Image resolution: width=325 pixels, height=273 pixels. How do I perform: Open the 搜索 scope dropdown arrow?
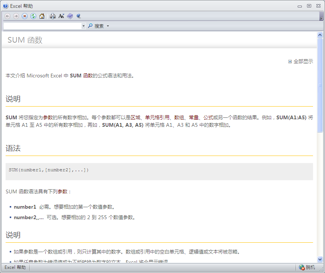(108, 26)
